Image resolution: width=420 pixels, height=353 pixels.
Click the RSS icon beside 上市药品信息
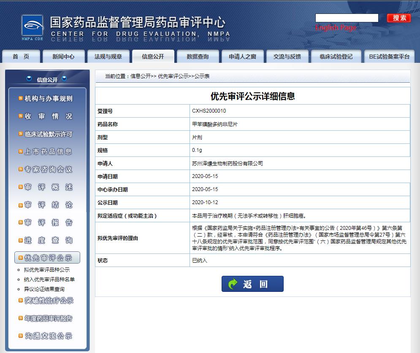pyautogui.click(x=21, y=151)
